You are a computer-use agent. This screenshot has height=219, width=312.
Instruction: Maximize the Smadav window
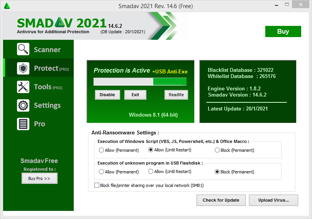point(287,4)
